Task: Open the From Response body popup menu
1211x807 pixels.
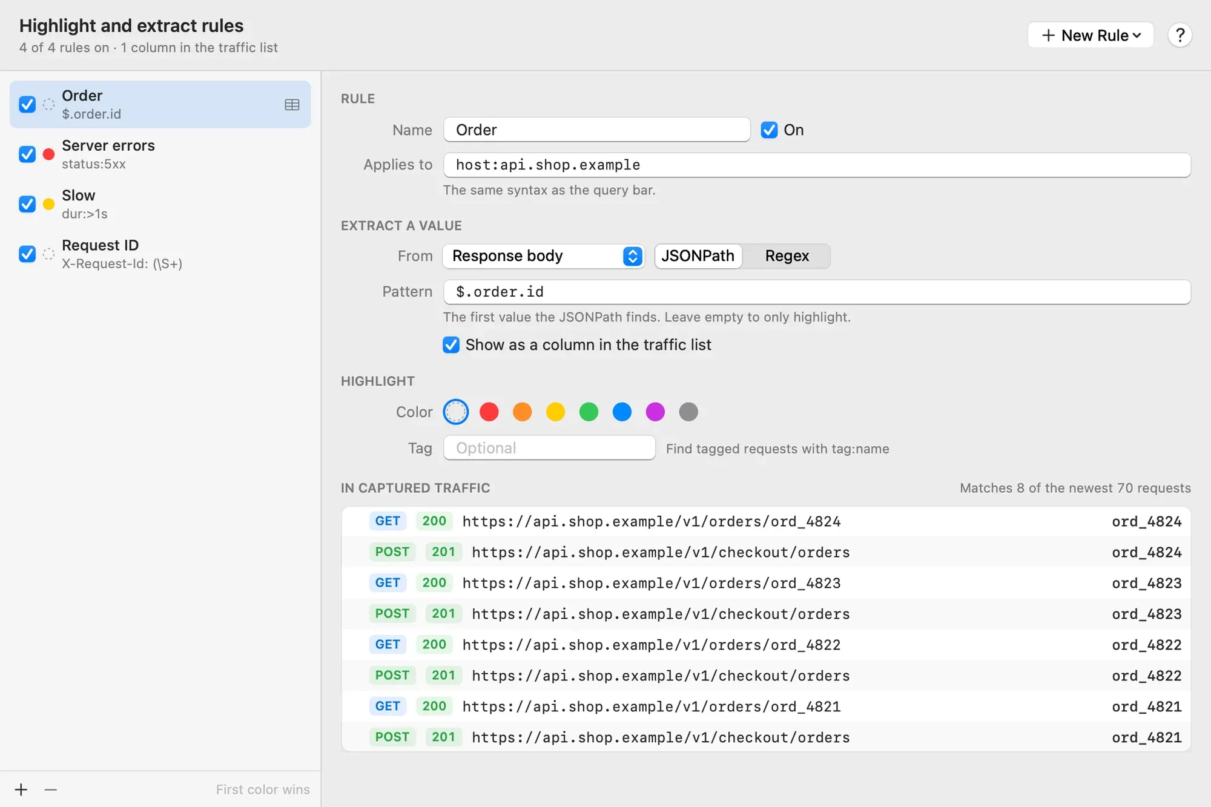Action: point(543,256)
